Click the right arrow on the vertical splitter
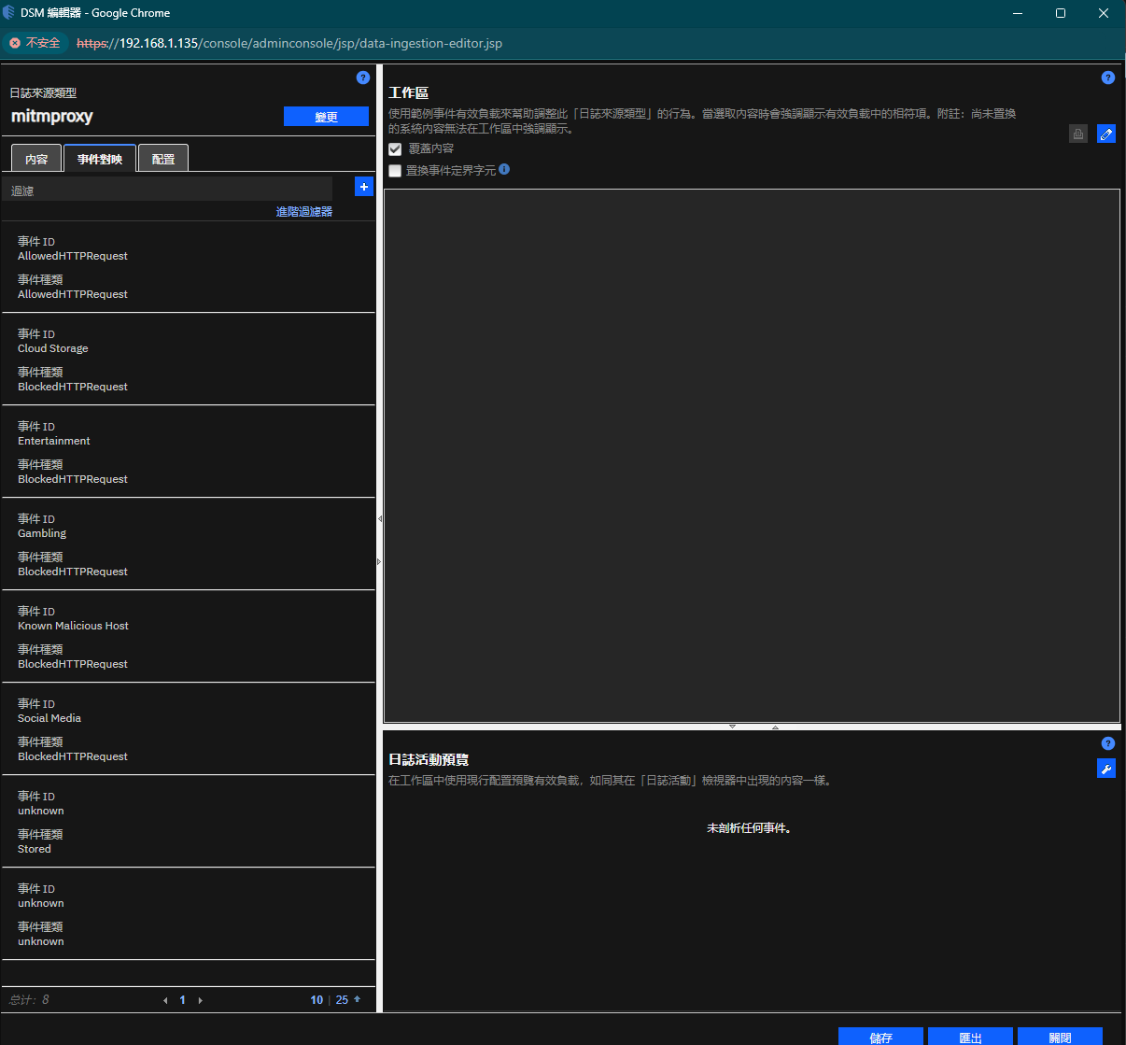The height and width of the screenshot is (1045, 1126). [x=379, y=561]
